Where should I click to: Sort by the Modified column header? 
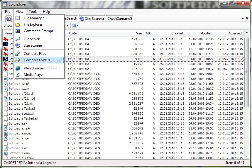[199, 33]
